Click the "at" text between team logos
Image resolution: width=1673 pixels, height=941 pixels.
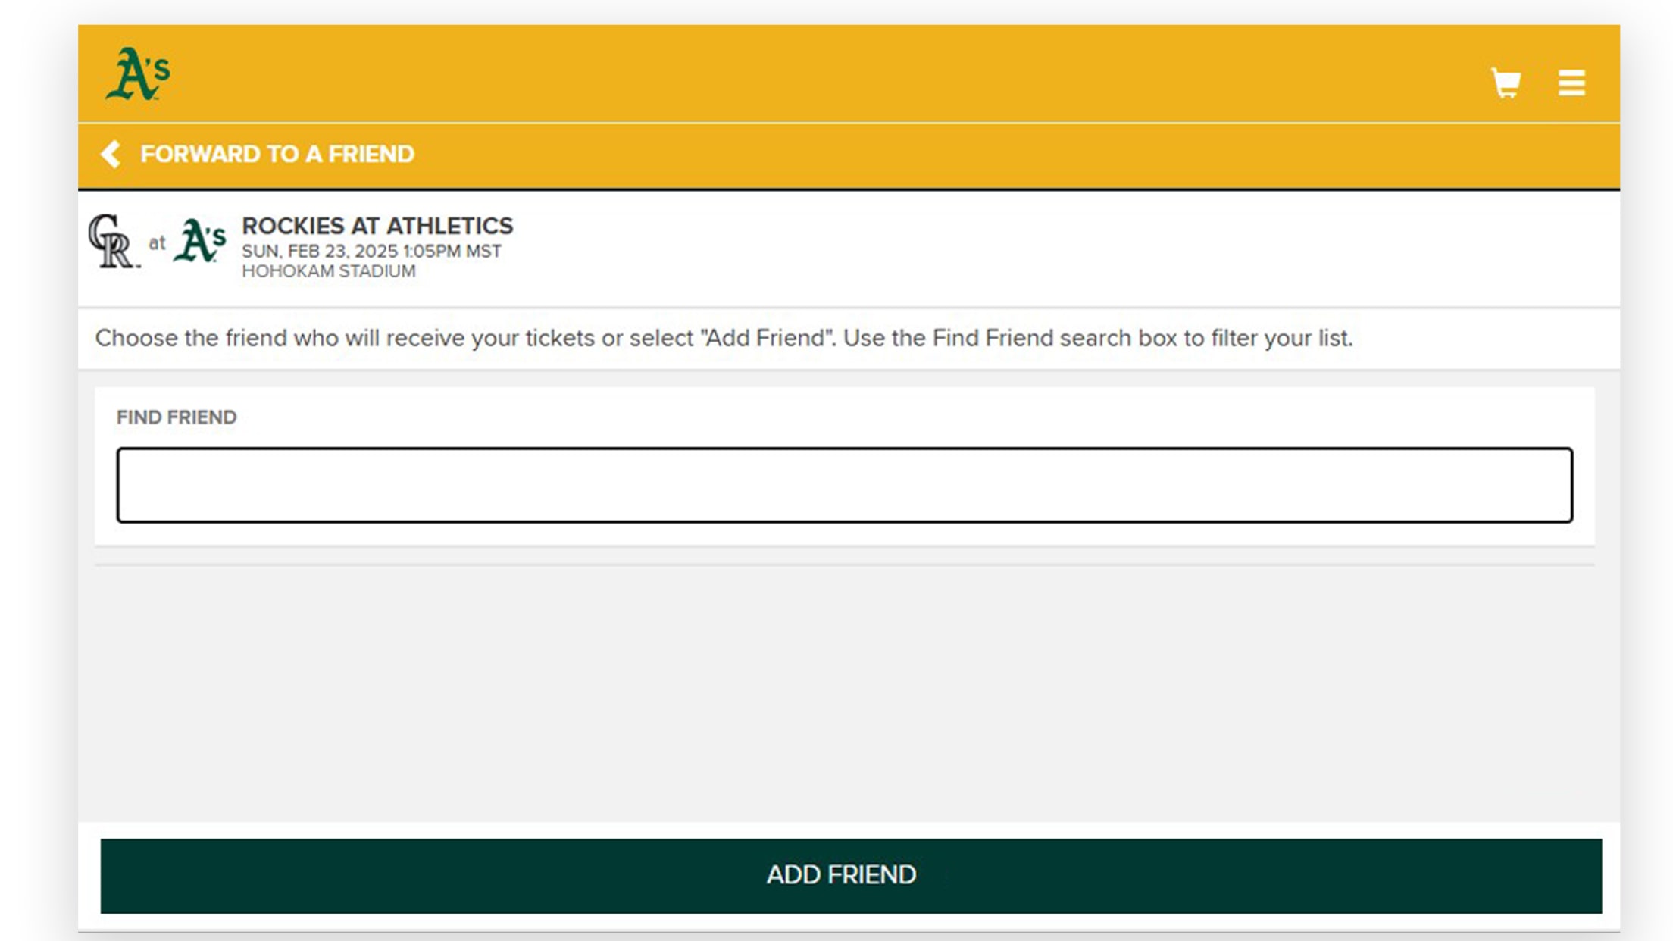[x=157, y=243]
